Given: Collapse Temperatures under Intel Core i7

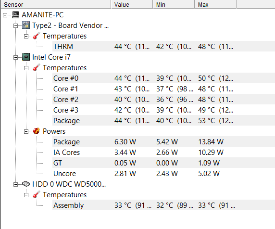Looking at the screenshot, I should (26, 68).
